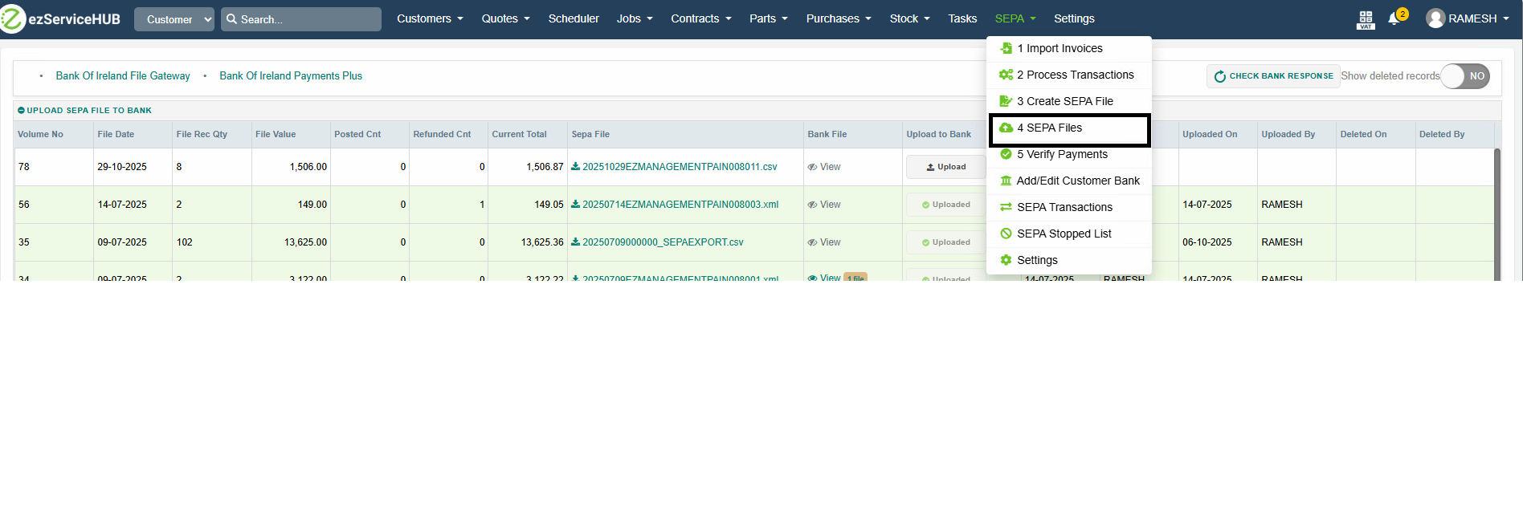Expand the Stock menu dropdown
The image size is (1523, 520).
pyautogui.click(x=908, y=18)
